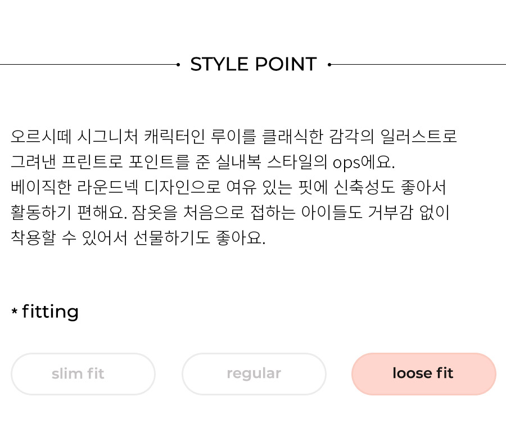Click the word 캐릭터인 in the text
506x441 pixels.
[x=174, y=136]
